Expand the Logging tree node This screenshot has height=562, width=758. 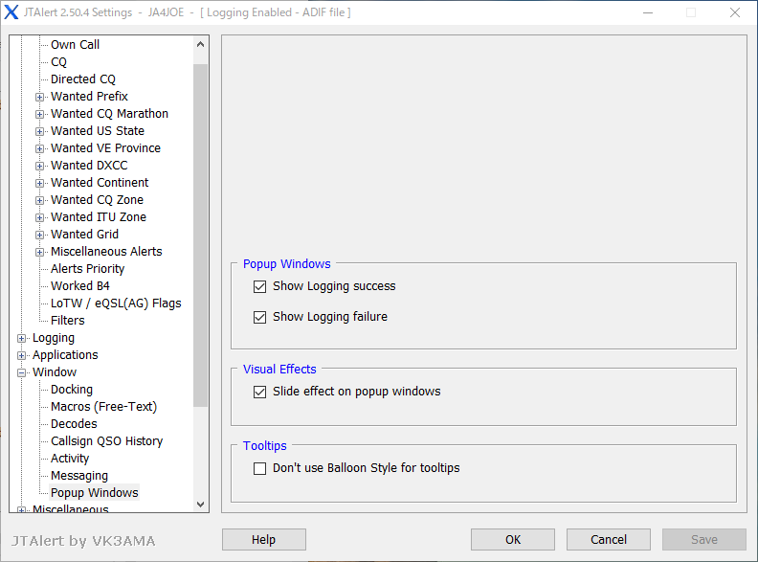[x=21, y=338]
